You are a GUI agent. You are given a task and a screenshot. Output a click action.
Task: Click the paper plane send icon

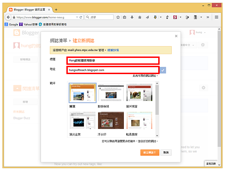(x=147, y=17)
